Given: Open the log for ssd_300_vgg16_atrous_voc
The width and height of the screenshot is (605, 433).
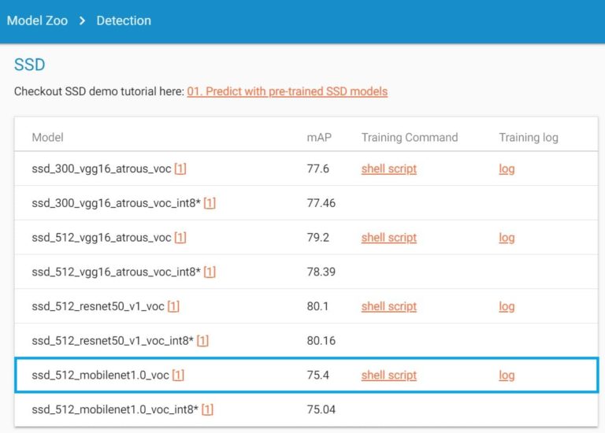Looking at the screenshot, I should (x=507, y=168).
